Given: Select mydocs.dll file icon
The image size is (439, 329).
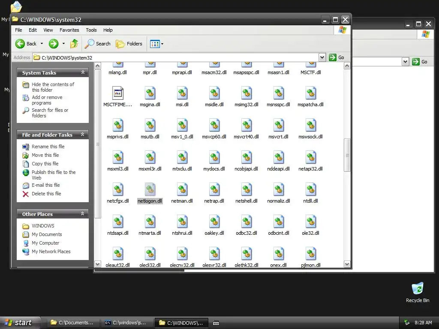Looking at the screenshot, I should tap(214, 158).
